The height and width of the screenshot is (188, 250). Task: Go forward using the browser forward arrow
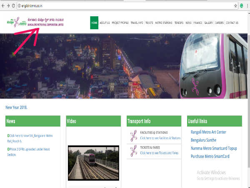pyautogui.click(x=8, y=6)
